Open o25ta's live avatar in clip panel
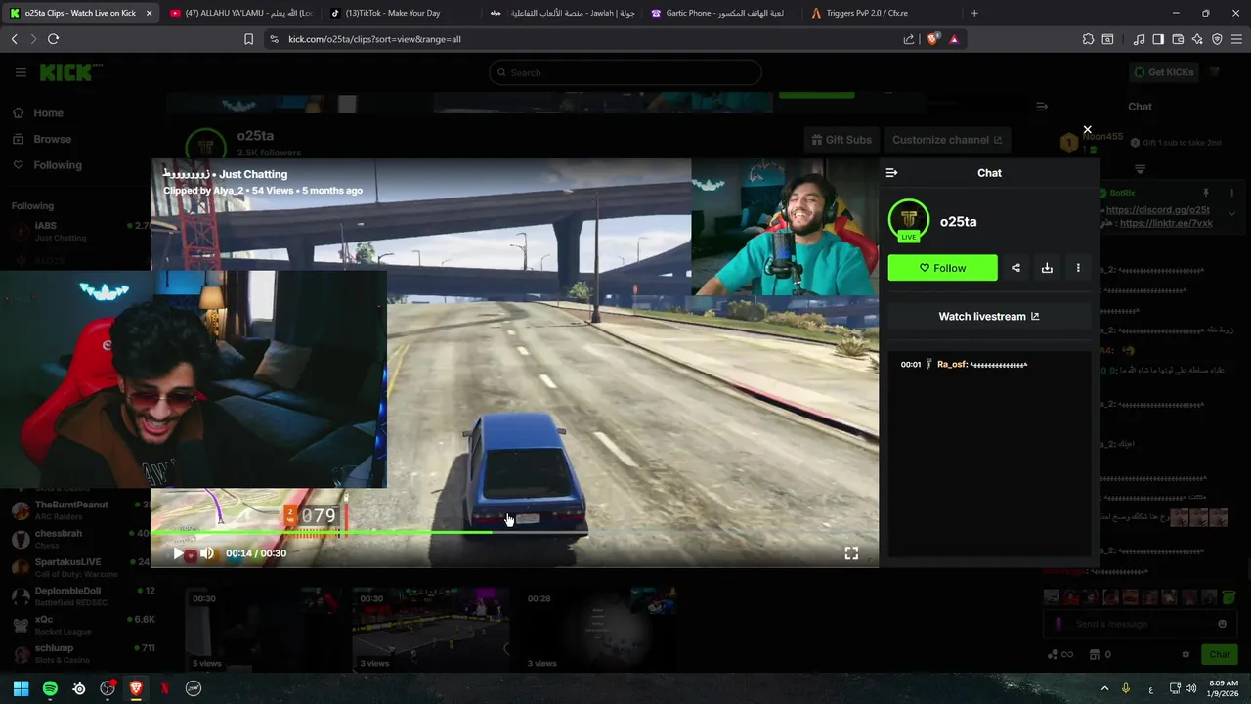The image size is (1251, 704). (x=909, y=221)
